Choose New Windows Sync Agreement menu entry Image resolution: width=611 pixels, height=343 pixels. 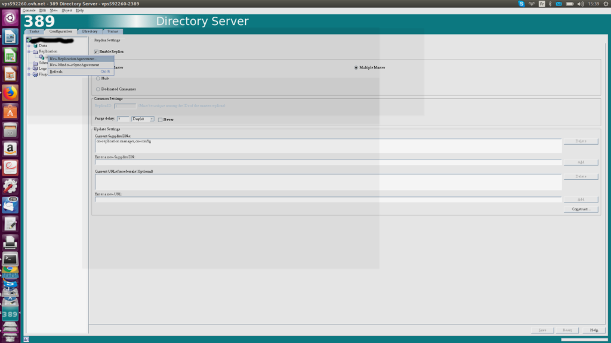coord(81,65)
